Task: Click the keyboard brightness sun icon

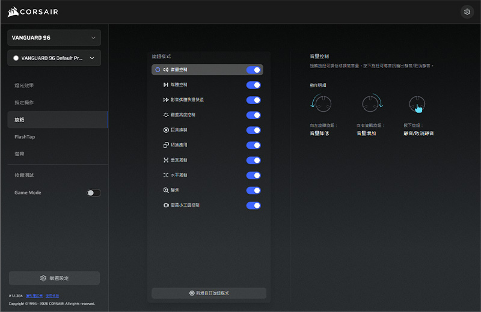Action: coord(165,115)
